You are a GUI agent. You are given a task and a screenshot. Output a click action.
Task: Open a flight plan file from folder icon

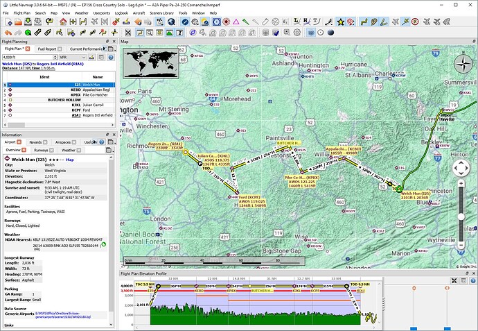18,22
